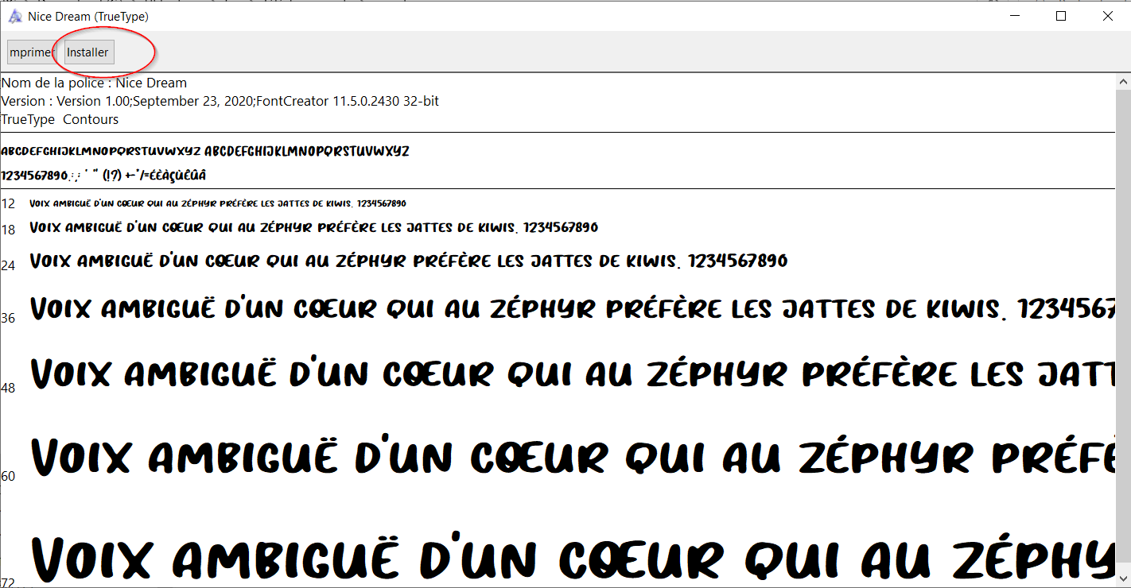Click the size 18 sample sentence
This screenshot has width=1131, height=588.
click(x=313, y=227)
